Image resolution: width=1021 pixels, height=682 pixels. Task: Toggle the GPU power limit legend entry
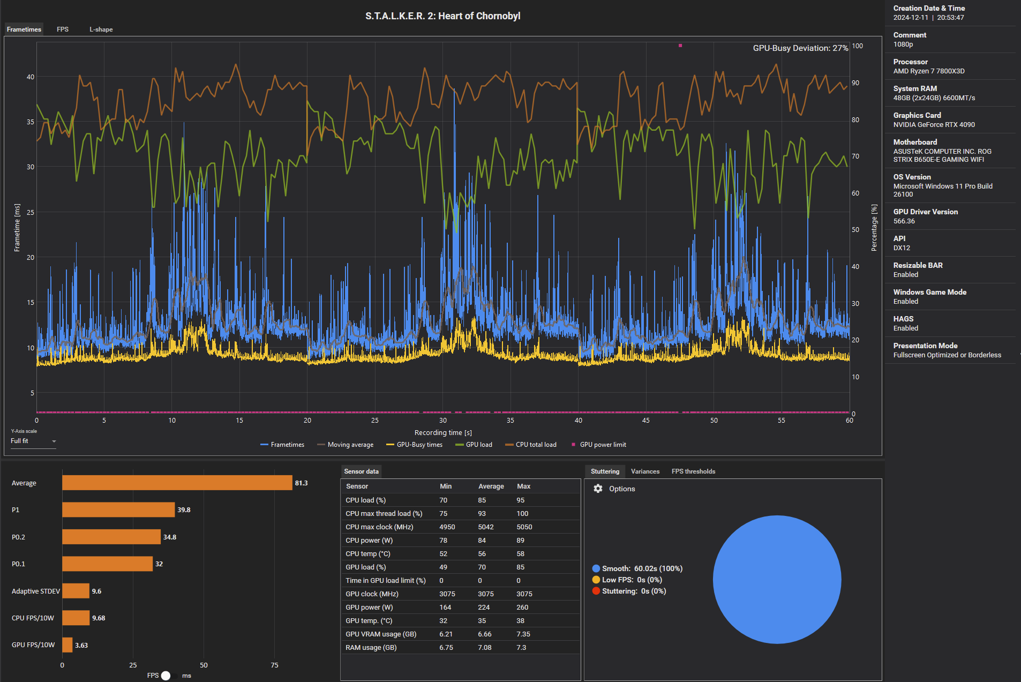(599, 445)
